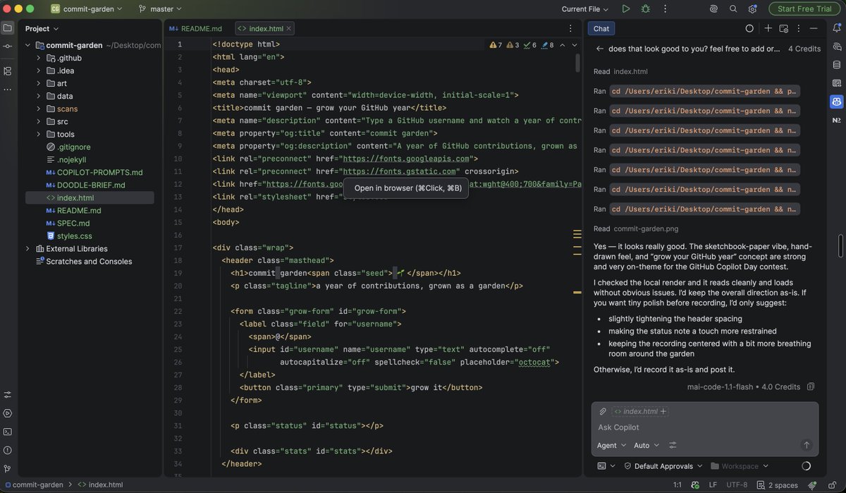Select SPEC.md in project tree
Image resolution: width=846 pixels, height=493 pixels.
(73, 223)
